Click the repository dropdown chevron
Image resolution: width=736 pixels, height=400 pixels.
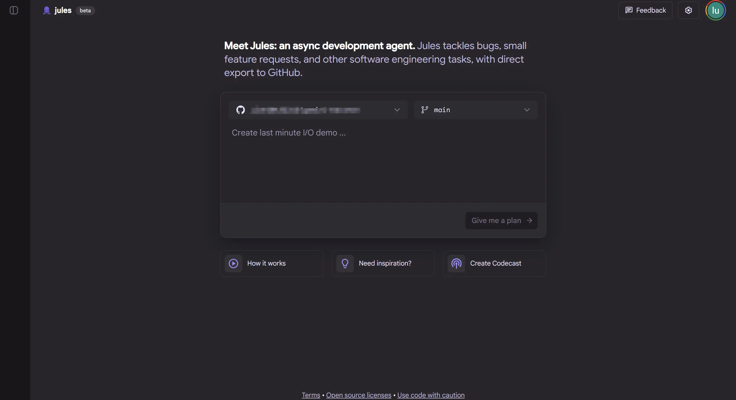point(397,110)
